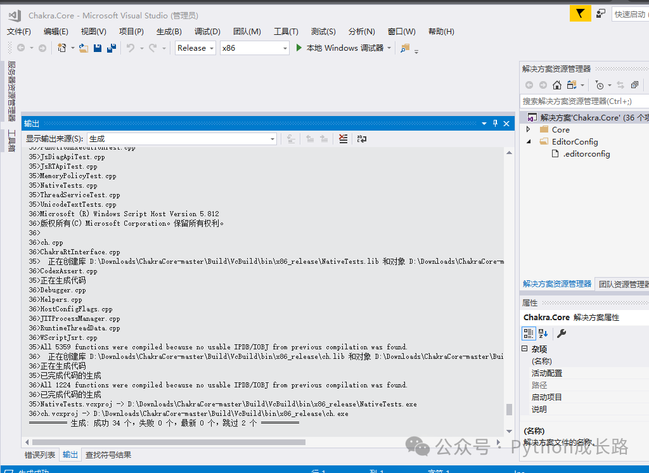
Task: Click the Find in Files toolbar icon
Action: (x=405, y=48)
